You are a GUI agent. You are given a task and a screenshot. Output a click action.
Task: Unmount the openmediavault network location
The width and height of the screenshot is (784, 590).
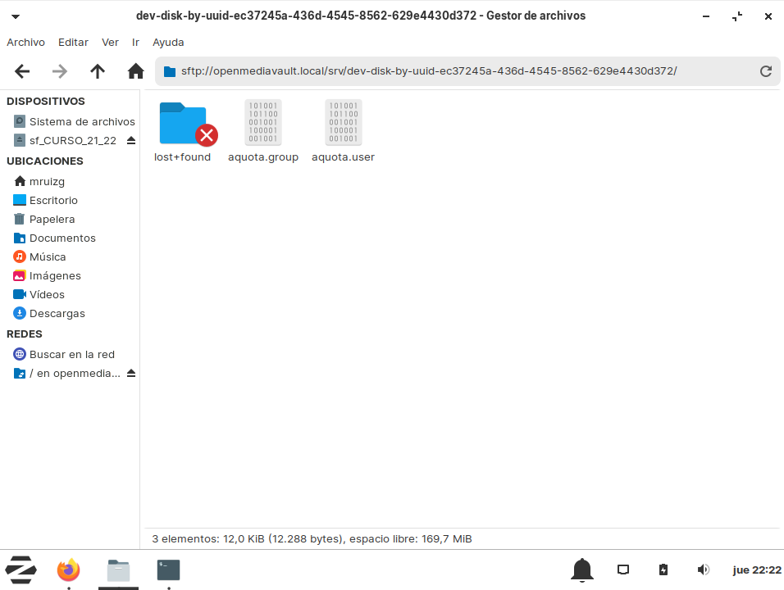tap(131, 374)
